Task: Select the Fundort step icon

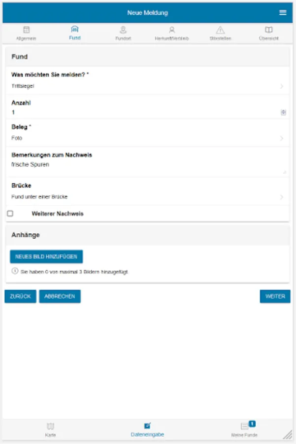Action: [x=123, y=30]
